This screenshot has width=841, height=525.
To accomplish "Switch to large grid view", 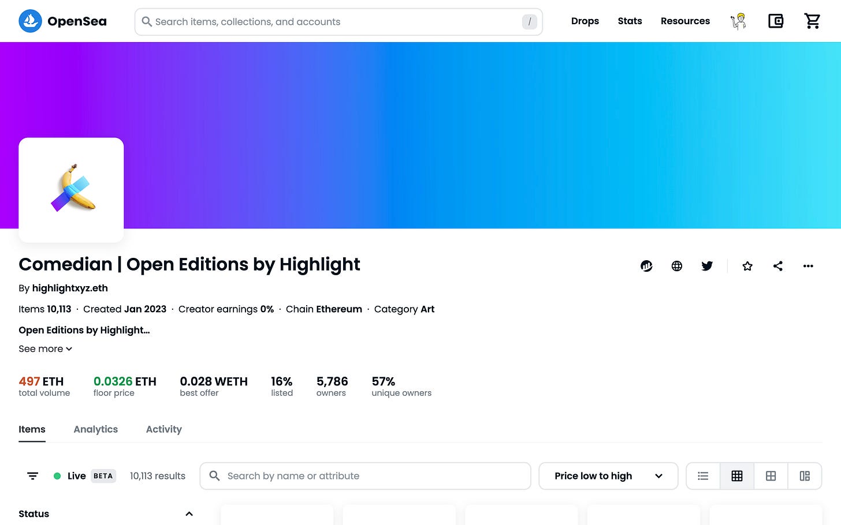I will (771, 476).
